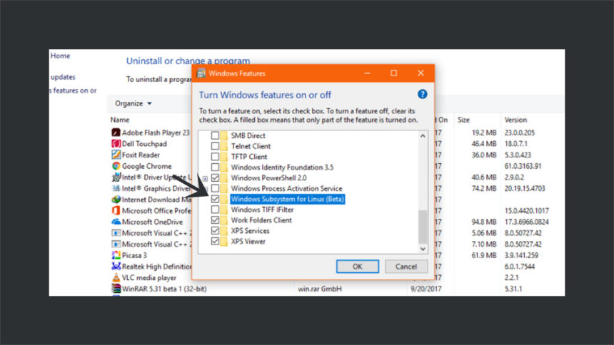Image resolution: width=614 pixels, height=345 pixels.
Task: Enable the Telnet Client checkbox
Action: coord(215,146)
